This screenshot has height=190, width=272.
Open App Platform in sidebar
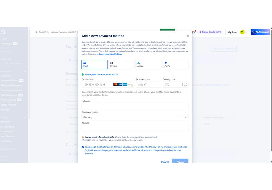(x=8, y=136)
